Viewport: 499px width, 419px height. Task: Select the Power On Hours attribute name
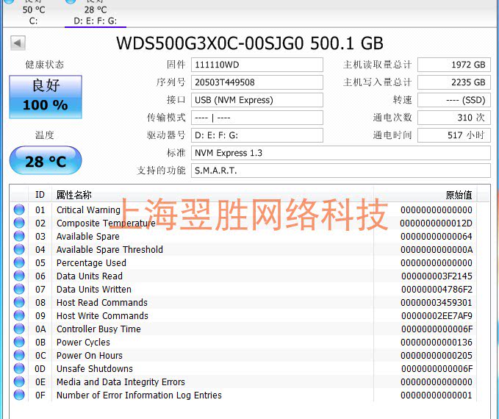pos(90,355)
